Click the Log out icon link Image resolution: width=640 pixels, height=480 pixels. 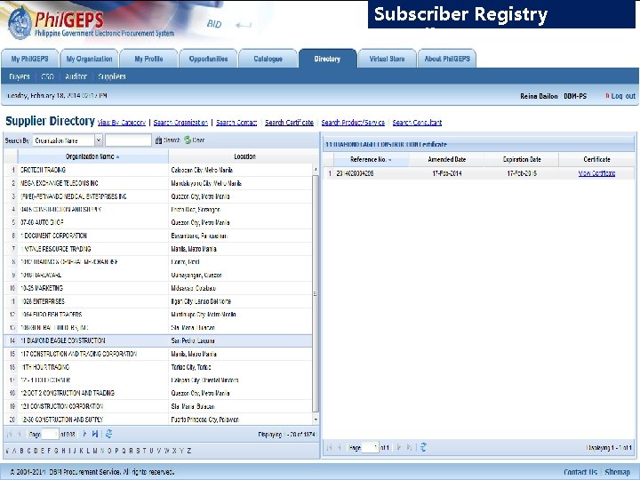click(620, 96)
